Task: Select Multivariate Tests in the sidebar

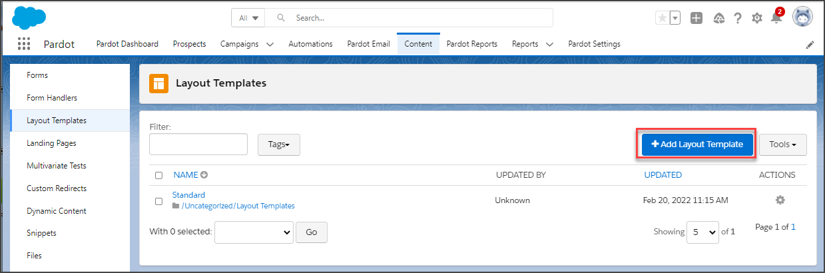Action: (x=57, y=166)
